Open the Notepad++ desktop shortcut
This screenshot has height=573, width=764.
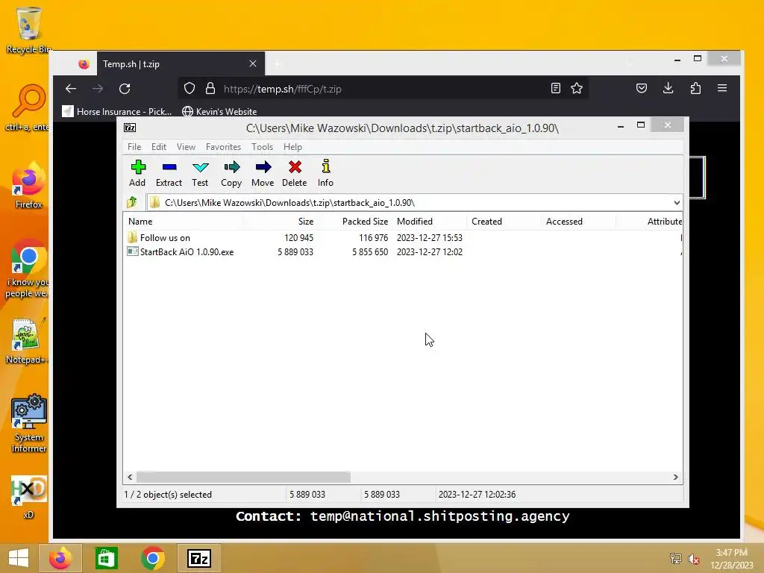coord(26,341)
